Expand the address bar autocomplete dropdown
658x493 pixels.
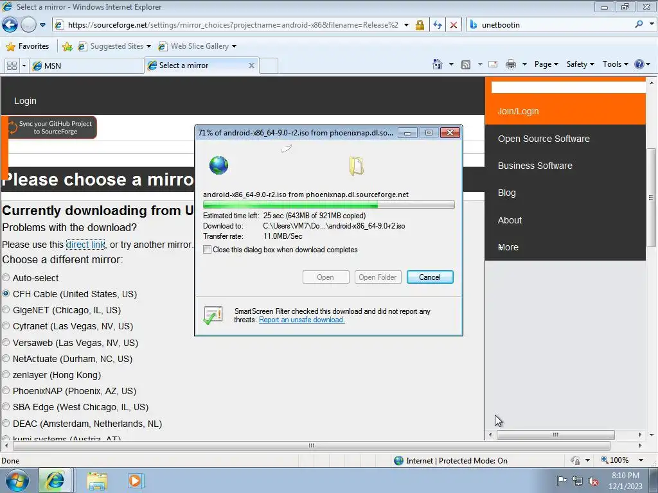click(406, 25)
